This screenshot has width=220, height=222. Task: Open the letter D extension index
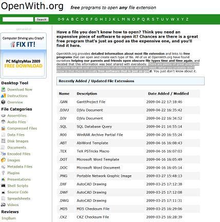[x=82, y=19]
